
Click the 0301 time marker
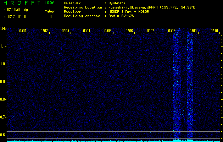[23, 31]
